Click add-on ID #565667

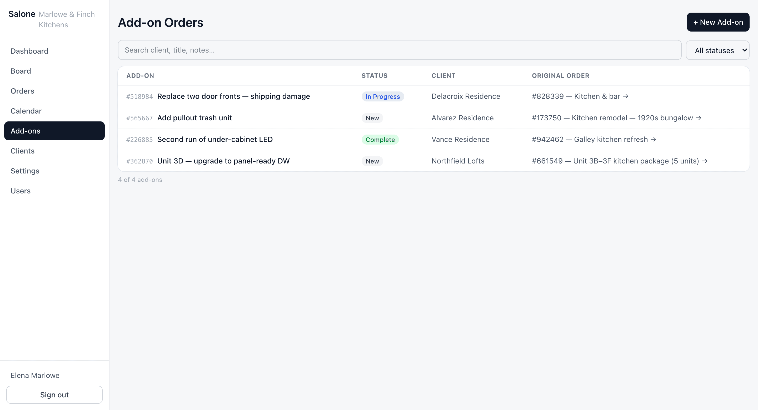click(139, 118)
